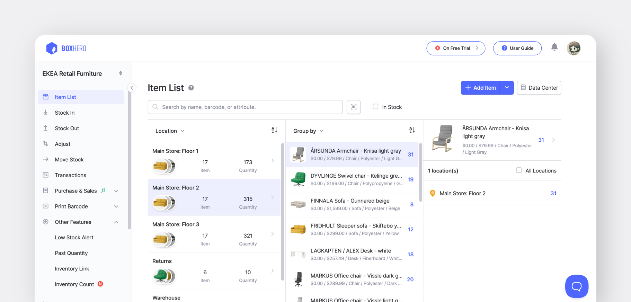The image size is (631, 302).
Task: Click the Item List help icon
Action: pos(191,88)
